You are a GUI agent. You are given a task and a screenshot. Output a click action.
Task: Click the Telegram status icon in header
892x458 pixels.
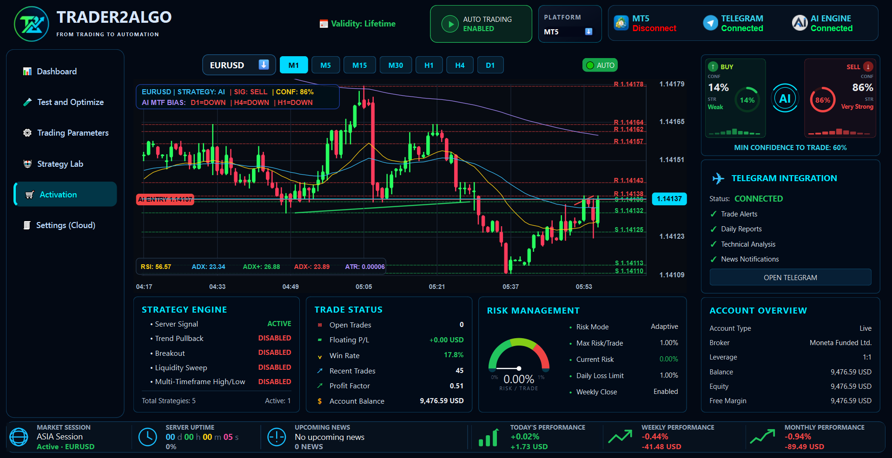pos(710,23)
